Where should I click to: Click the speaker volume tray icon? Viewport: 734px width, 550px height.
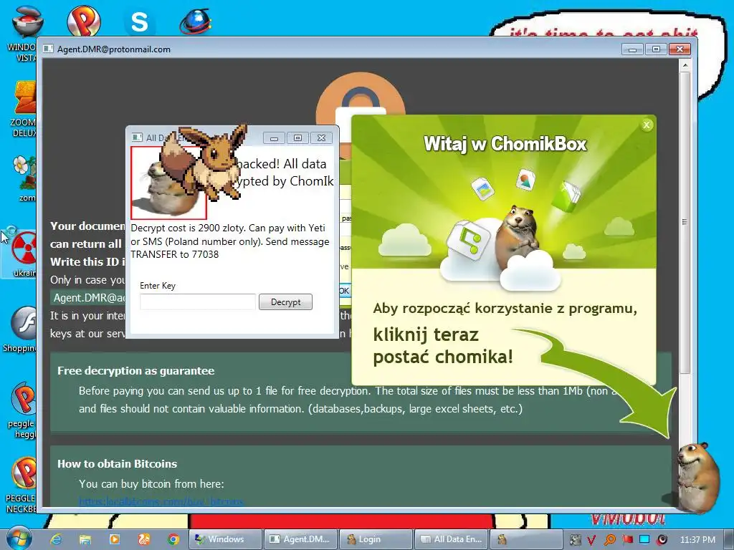[662, 540]
